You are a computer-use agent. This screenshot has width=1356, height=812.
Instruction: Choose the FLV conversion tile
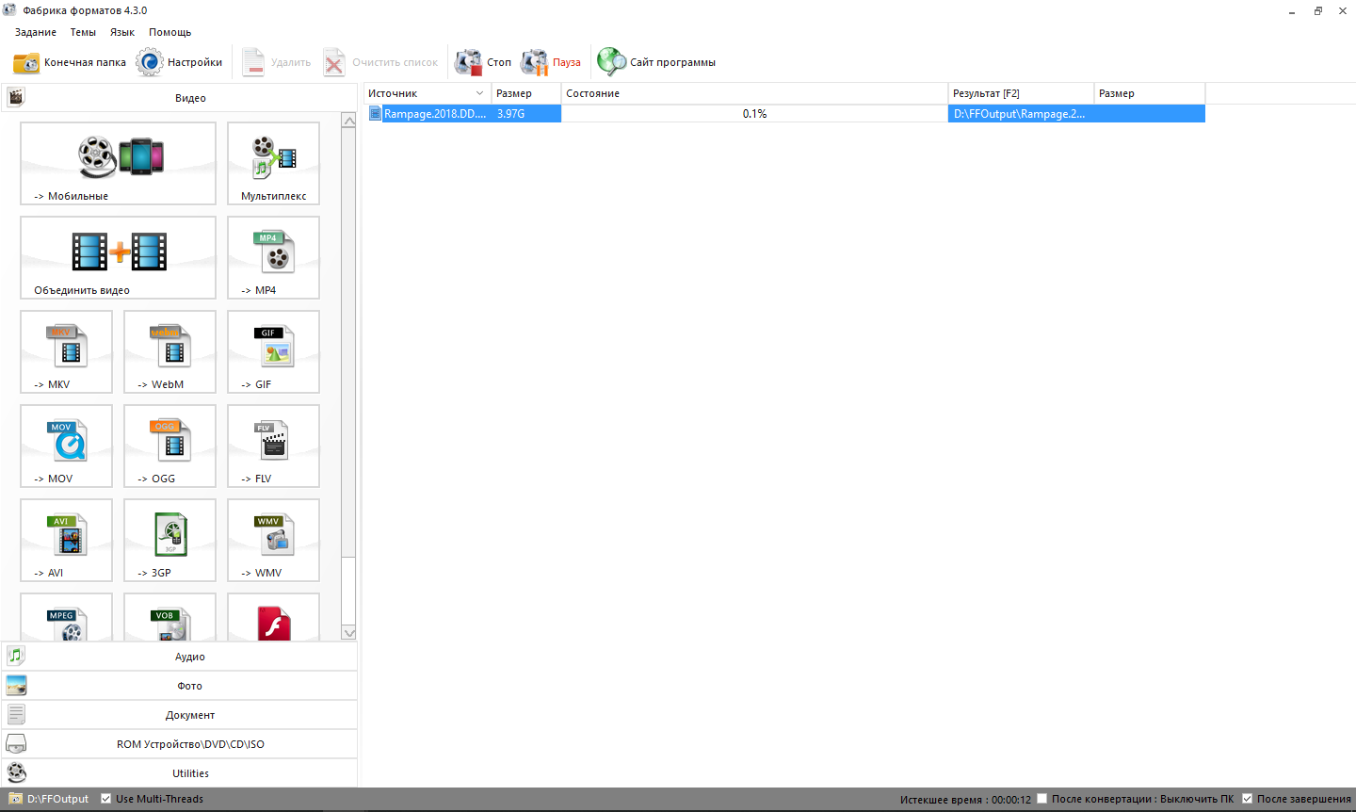click(x=273, y=446)
